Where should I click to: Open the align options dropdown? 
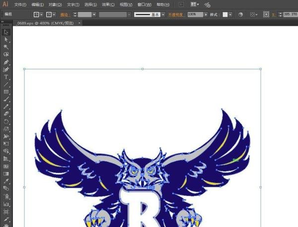coord(254,14)
